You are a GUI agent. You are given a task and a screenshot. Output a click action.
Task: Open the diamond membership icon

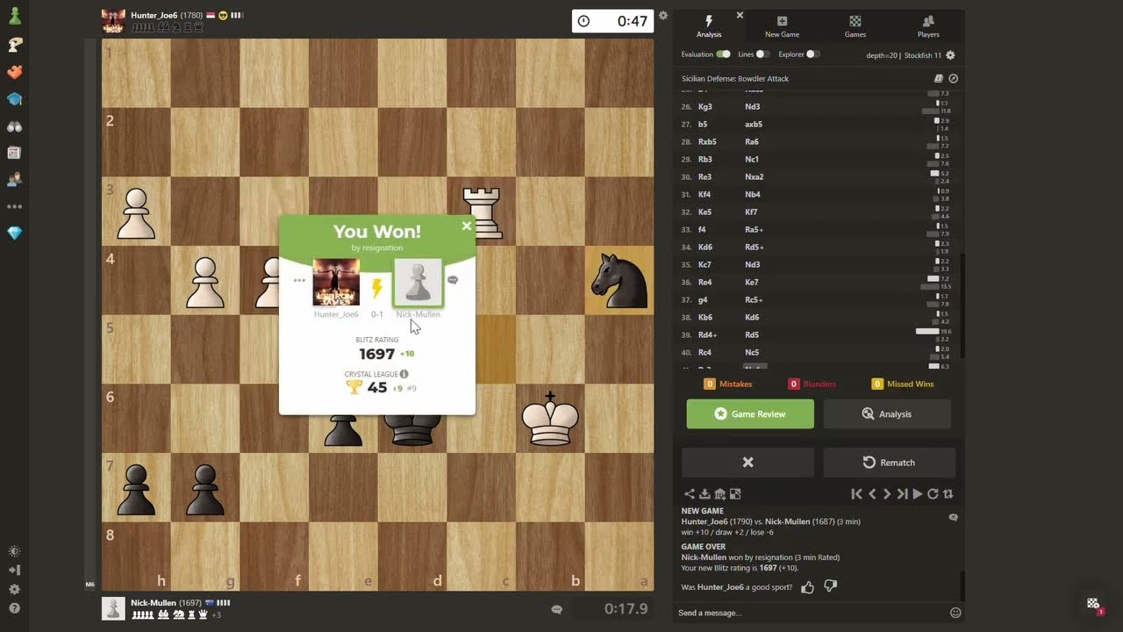pyautogui.click(x=14, y=233)
